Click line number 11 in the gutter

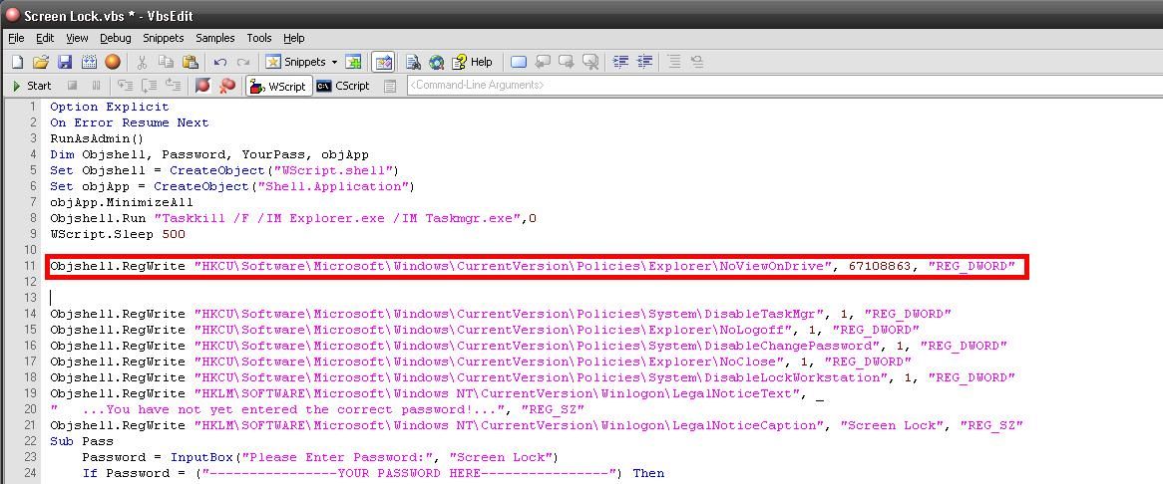(30, 267)
